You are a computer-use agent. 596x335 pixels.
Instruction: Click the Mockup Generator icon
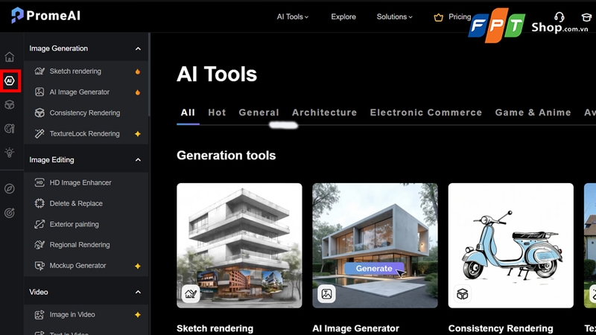(39, 266)
